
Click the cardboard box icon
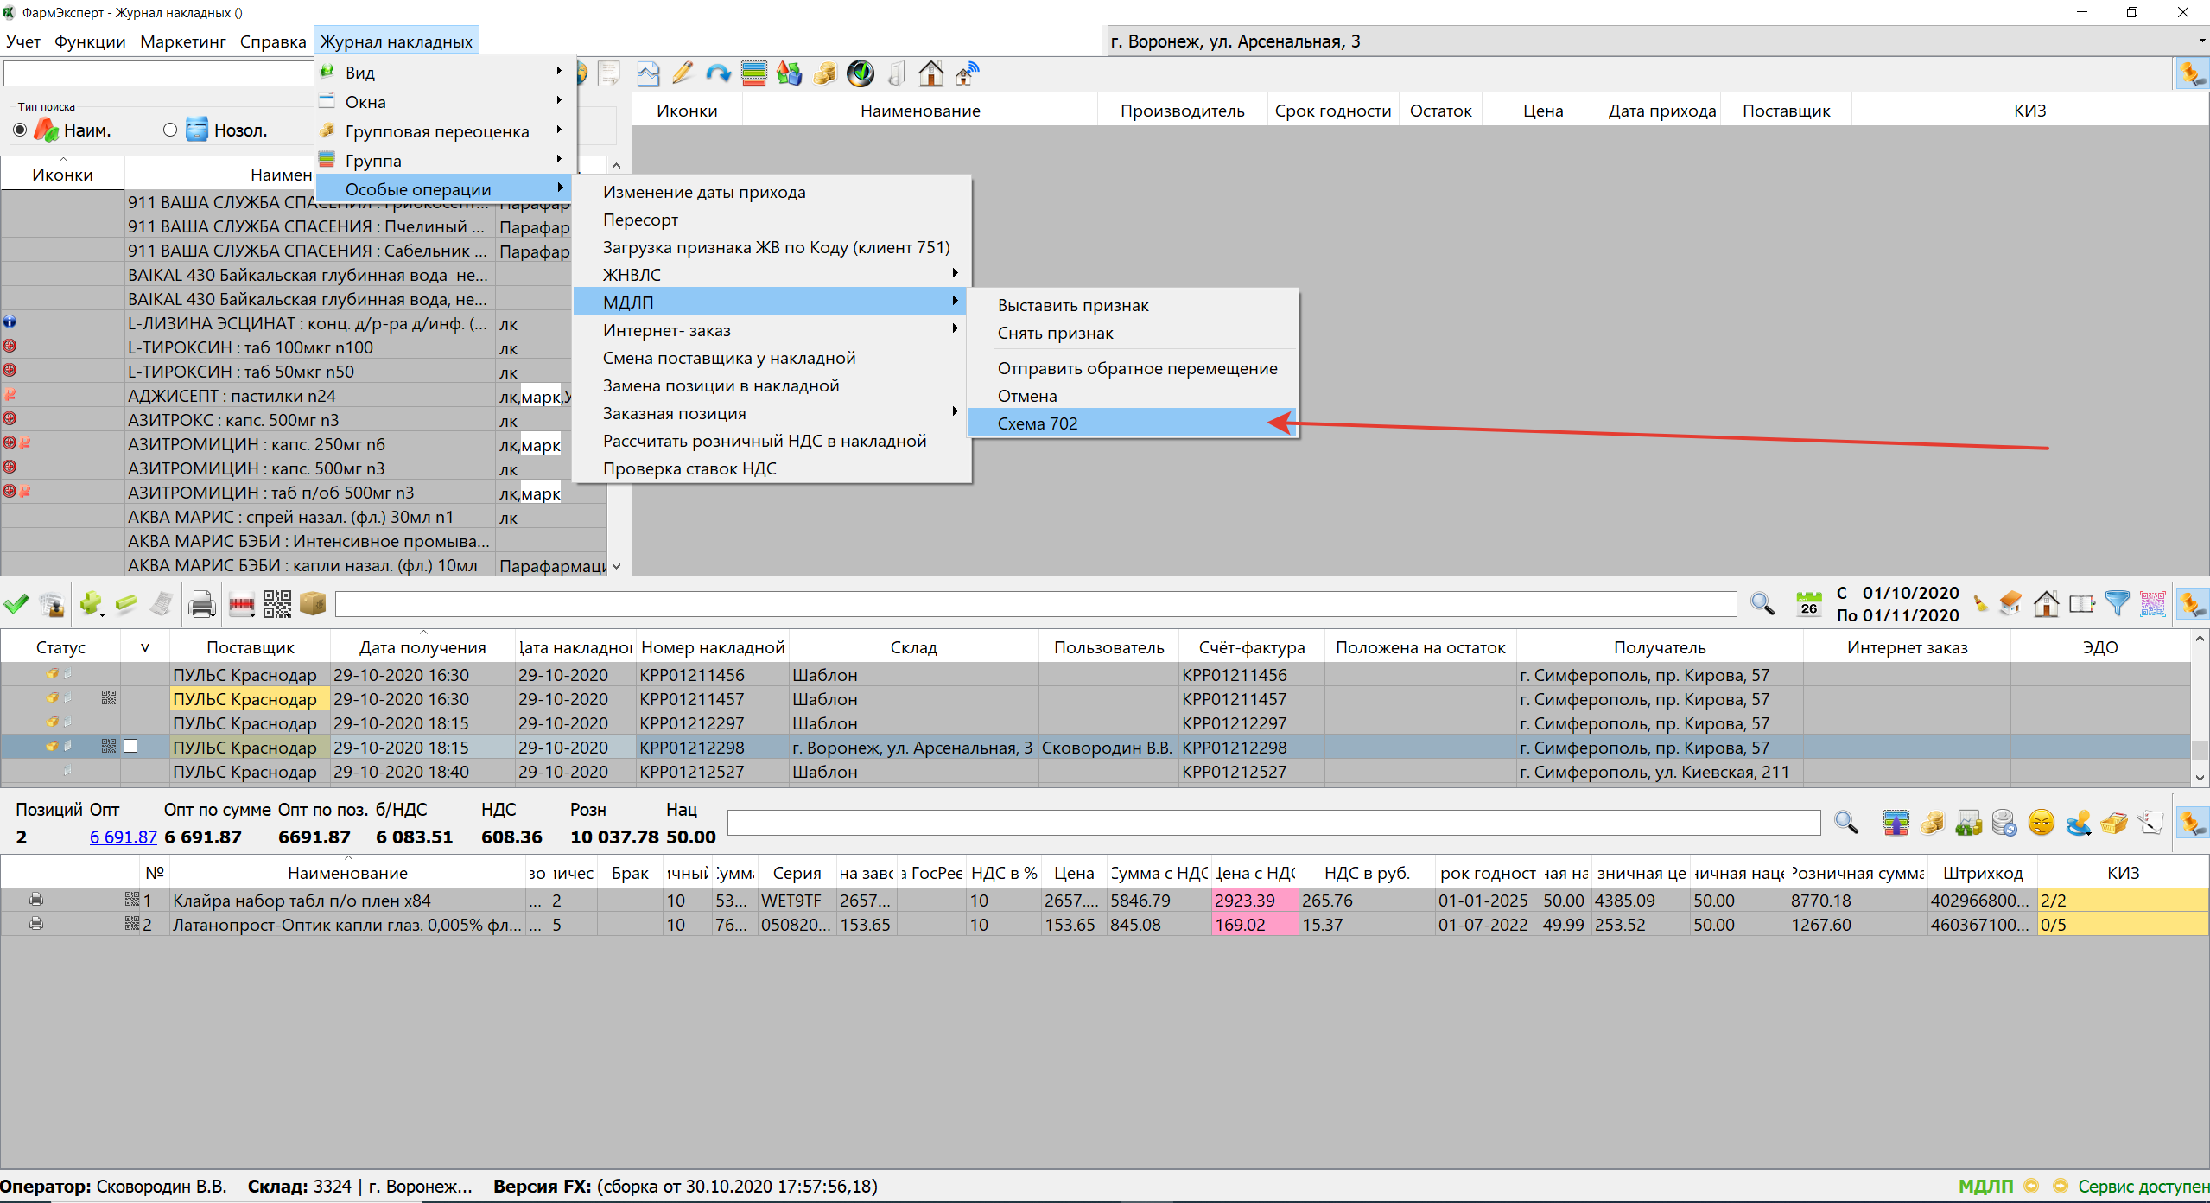coord(313,603)
